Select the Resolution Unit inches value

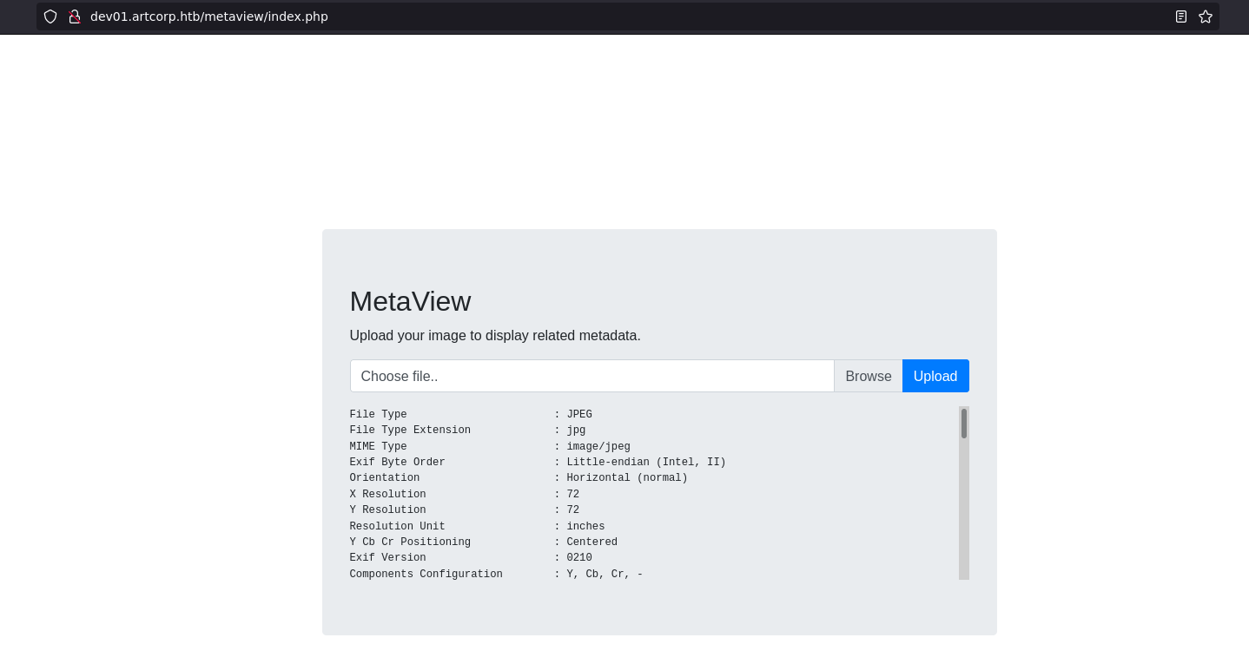click(585, 527)
